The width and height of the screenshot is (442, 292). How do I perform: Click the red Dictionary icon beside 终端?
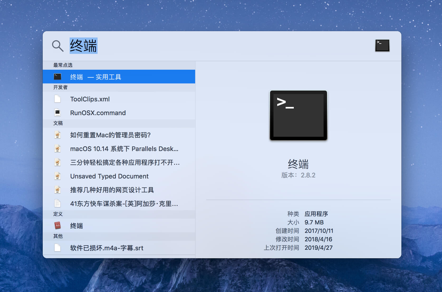coord(57,225)
